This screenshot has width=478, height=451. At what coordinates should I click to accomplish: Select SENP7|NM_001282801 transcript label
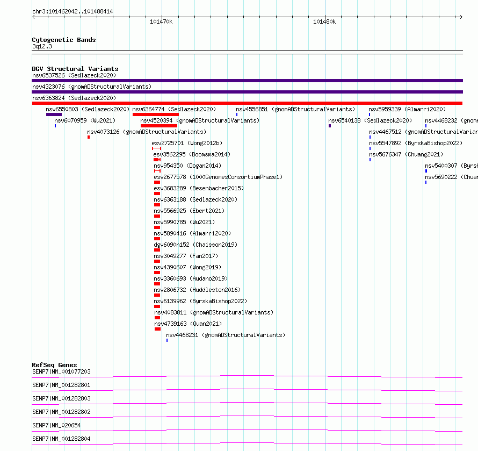tap(61, 385)
